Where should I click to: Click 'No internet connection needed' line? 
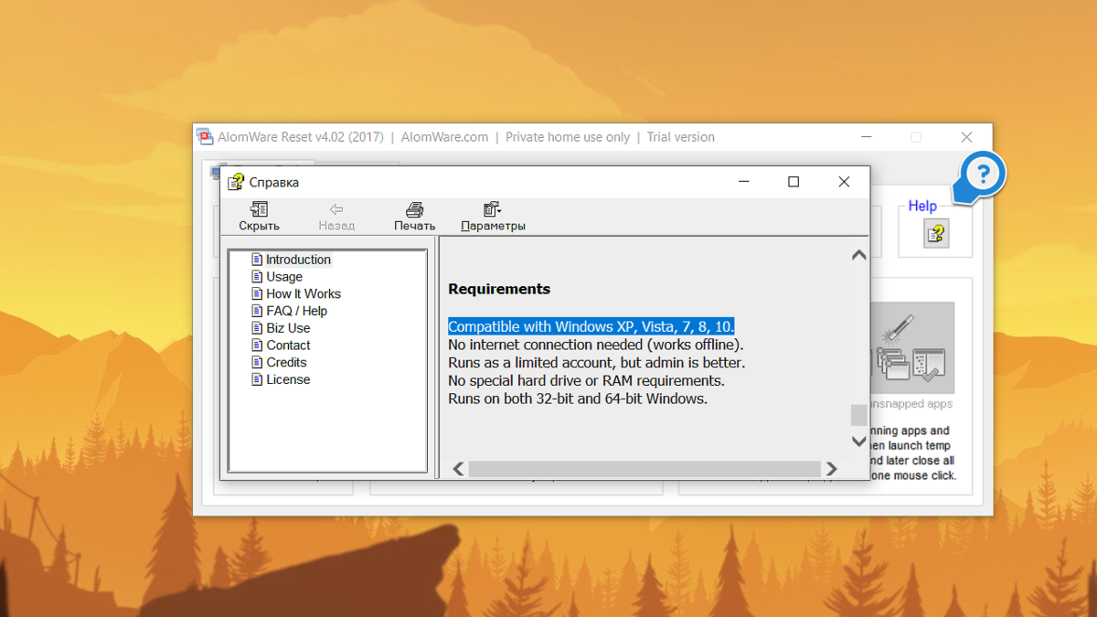[x=596, y=345]
